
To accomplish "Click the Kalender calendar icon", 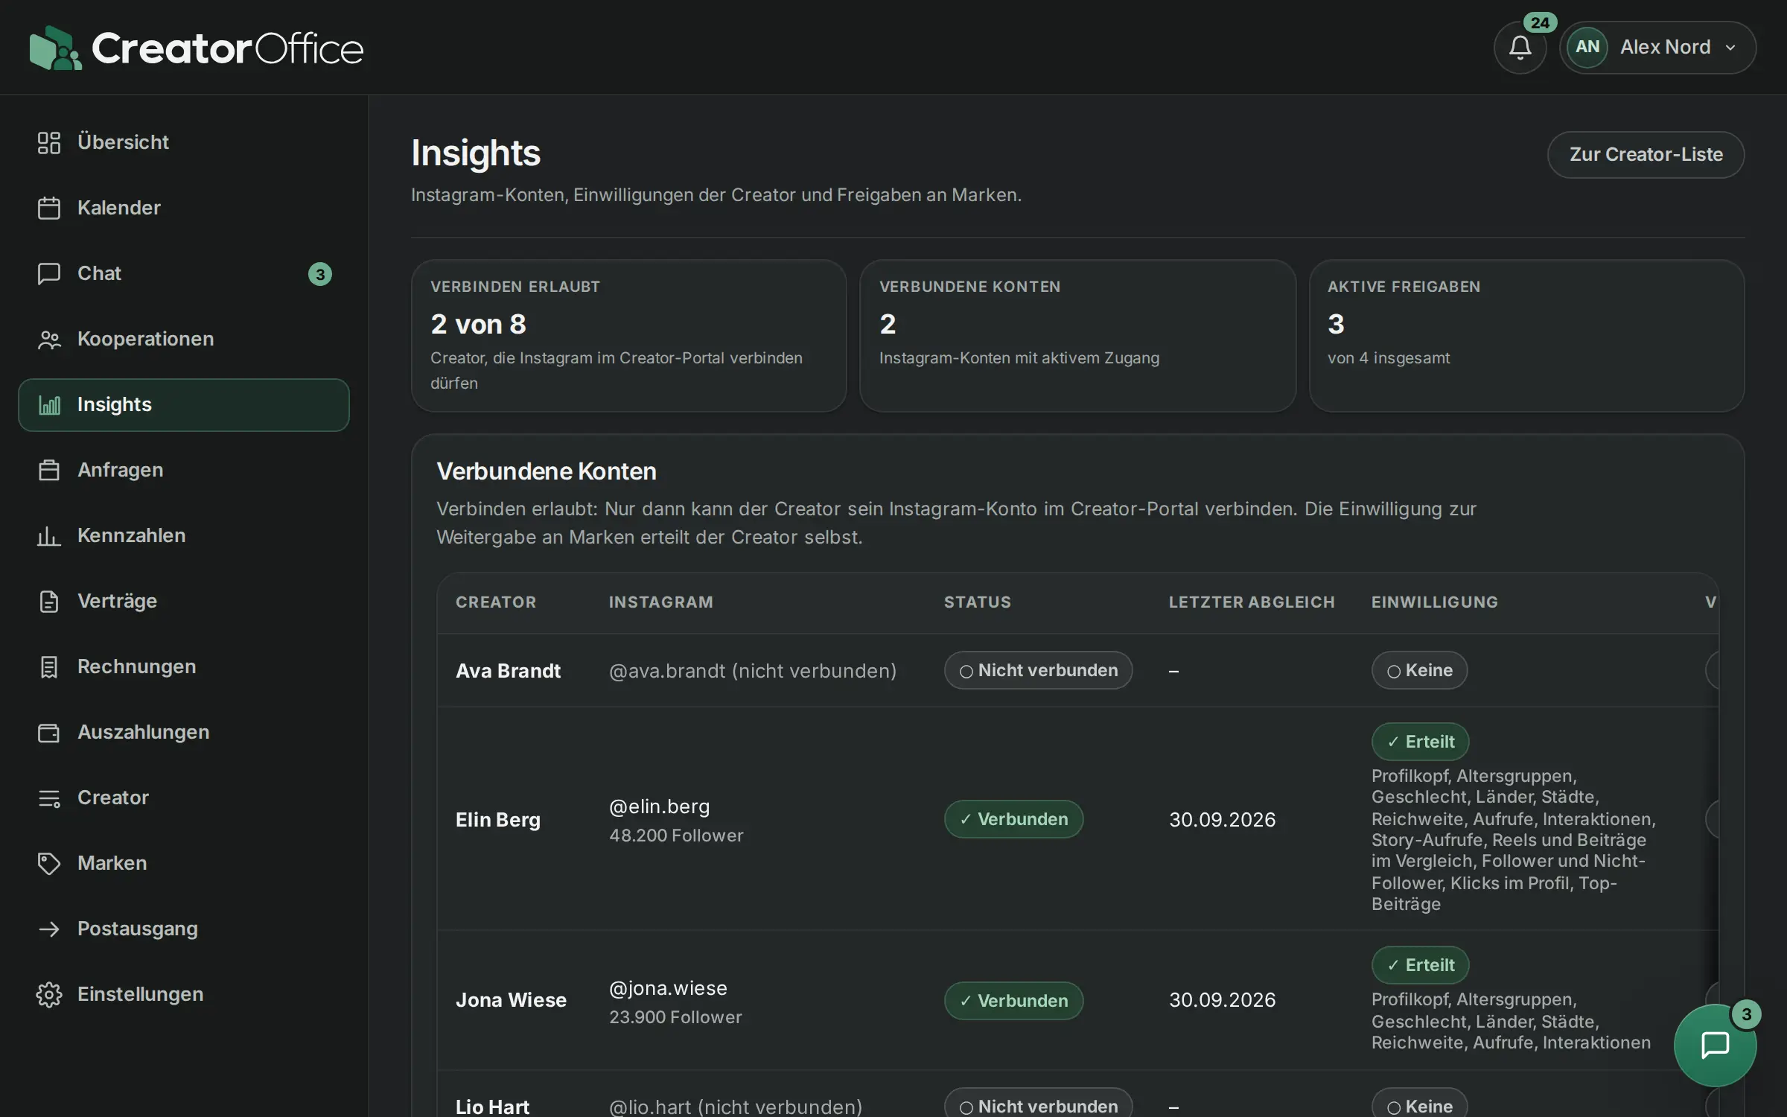I will coord(49,208).
